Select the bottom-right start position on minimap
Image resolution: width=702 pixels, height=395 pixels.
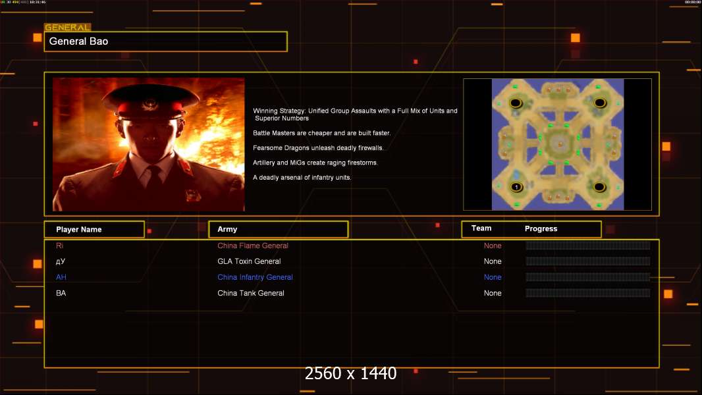[599, 186]
